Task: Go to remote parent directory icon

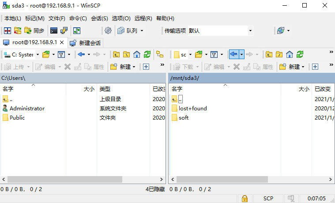Action: click(x=269, y=55)
